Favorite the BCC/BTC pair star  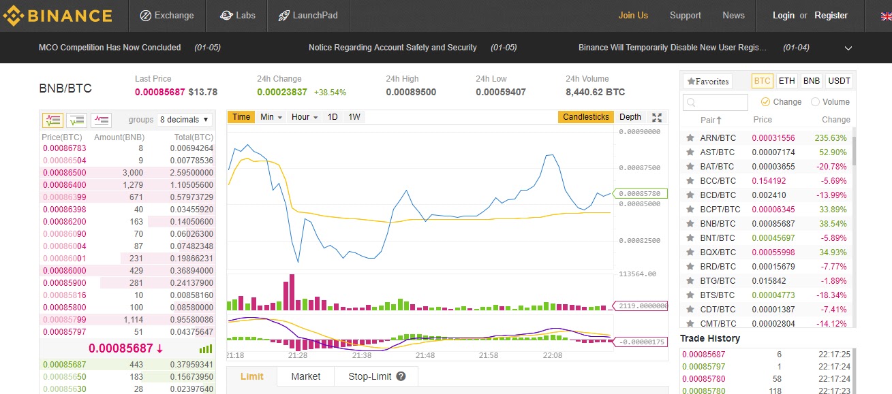689,180
